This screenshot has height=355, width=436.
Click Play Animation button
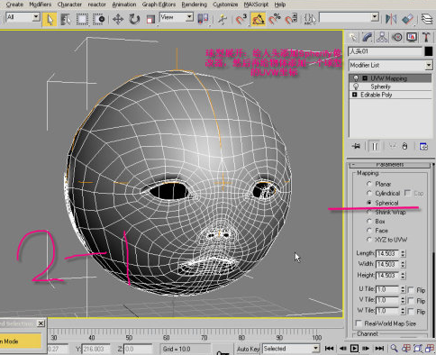coord(354,349)
